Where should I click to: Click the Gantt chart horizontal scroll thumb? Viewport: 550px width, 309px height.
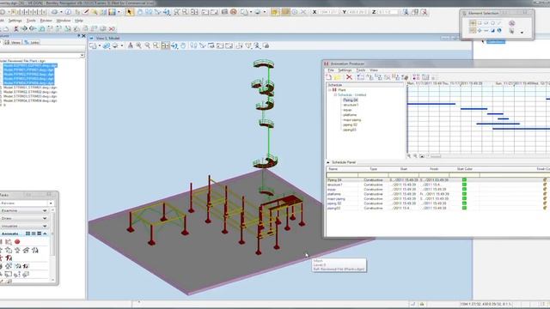click(436, 156)
